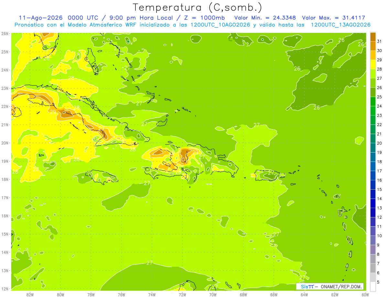
Task: Click the '25N' latitude axis label
Action: pyautogui.click(x=5, y=52)
